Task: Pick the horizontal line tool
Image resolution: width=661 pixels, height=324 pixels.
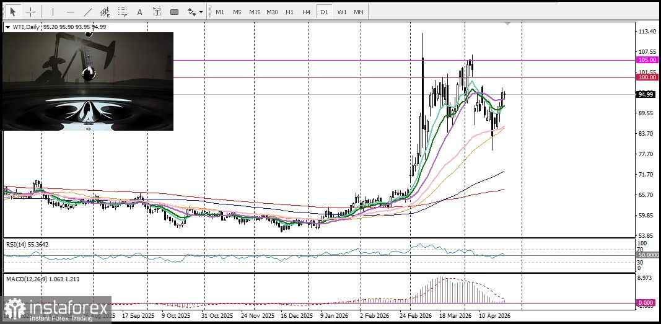Action: pyautogui.click(x=70, y=12)
